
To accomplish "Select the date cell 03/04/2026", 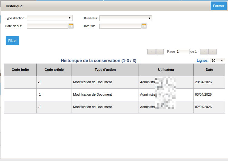I will (209, 95).
